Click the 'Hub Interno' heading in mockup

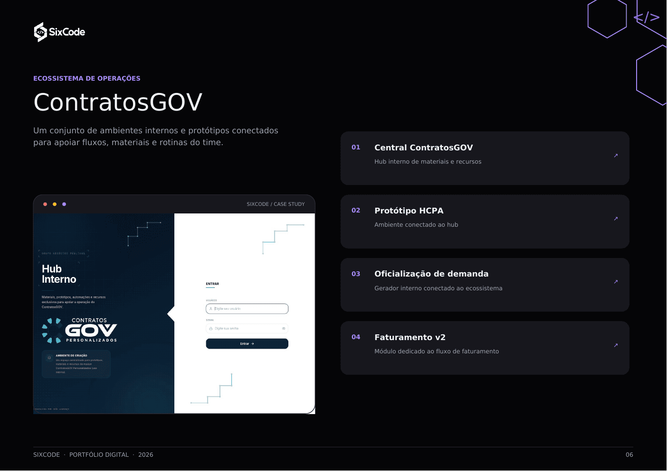(x=59, y=274)
